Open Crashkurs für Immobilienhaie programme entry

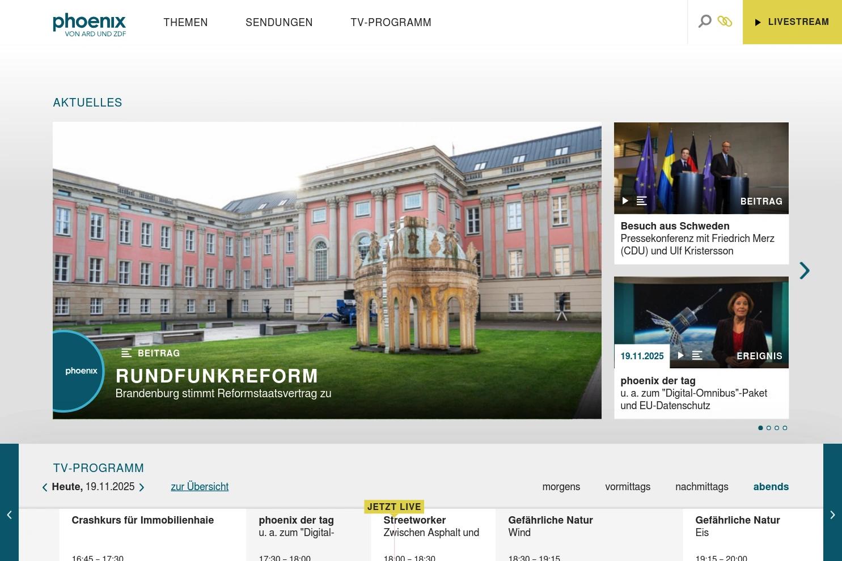153,535
